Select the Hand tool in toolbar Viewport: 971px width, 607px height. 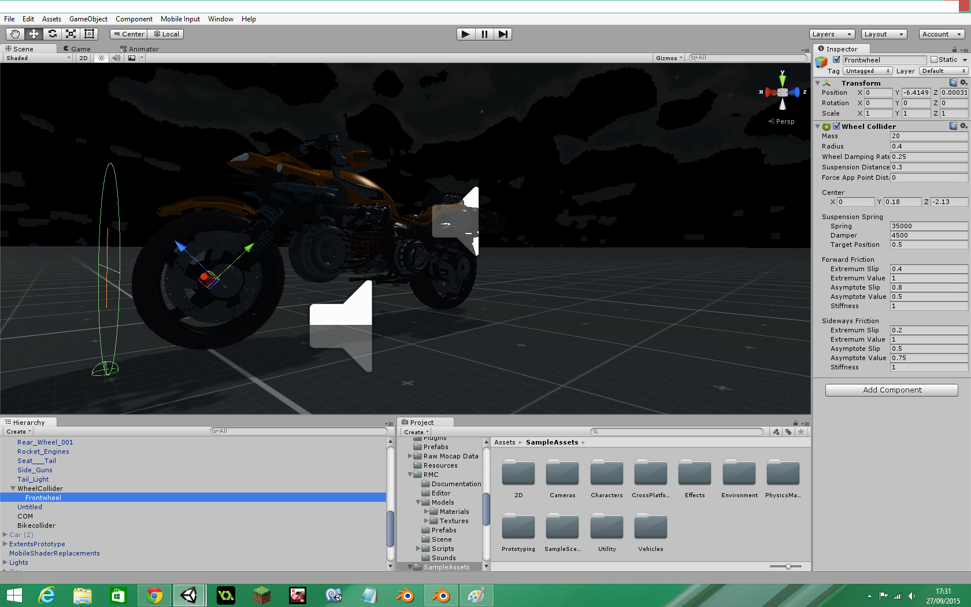coord(15,34)
